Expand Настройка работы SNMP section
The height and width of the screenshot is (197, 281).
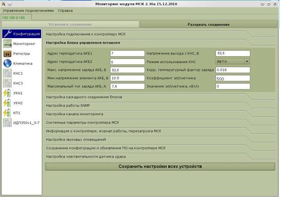click(160, 105)
